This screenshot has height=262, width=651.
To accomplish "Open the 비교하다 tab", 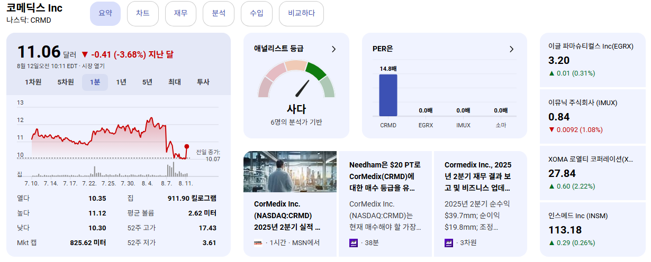I will click(x=301, y=14).
